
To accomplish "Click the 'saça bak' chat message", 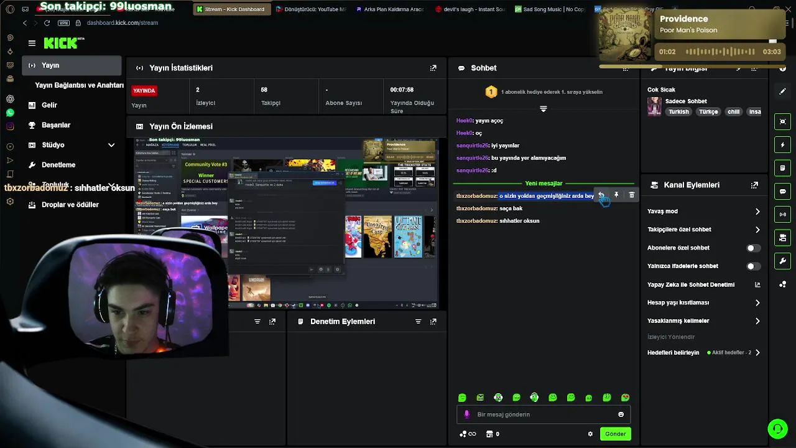I will pyautogui.click(x=511, y=208).
